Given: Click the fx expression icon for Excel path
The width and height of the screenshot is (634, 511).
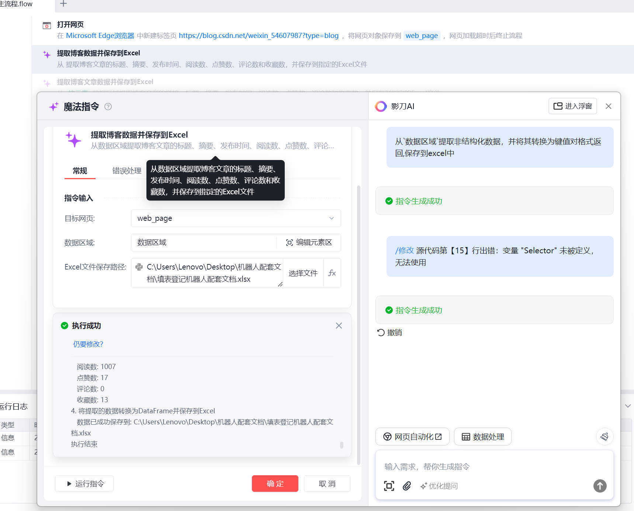Looking at the screenshot, I should pos(332,273).
